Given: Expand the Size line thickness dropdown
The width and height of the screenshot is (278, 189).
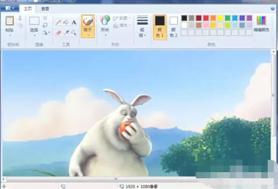Looking at the screenshot, I should (x=142, y=27).
